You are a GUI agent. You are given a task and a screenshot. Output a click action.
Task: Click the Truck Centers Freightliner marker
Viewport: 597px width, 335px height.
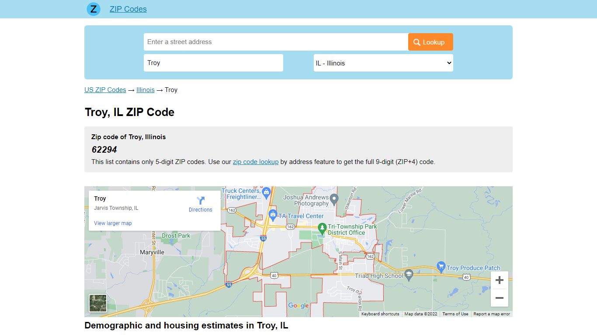point(266,192)
